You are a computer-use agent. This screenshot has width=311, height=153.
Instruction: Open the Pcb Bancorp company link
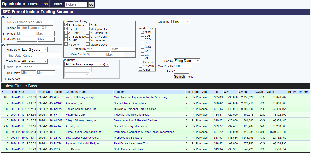[x=73, y=149]
